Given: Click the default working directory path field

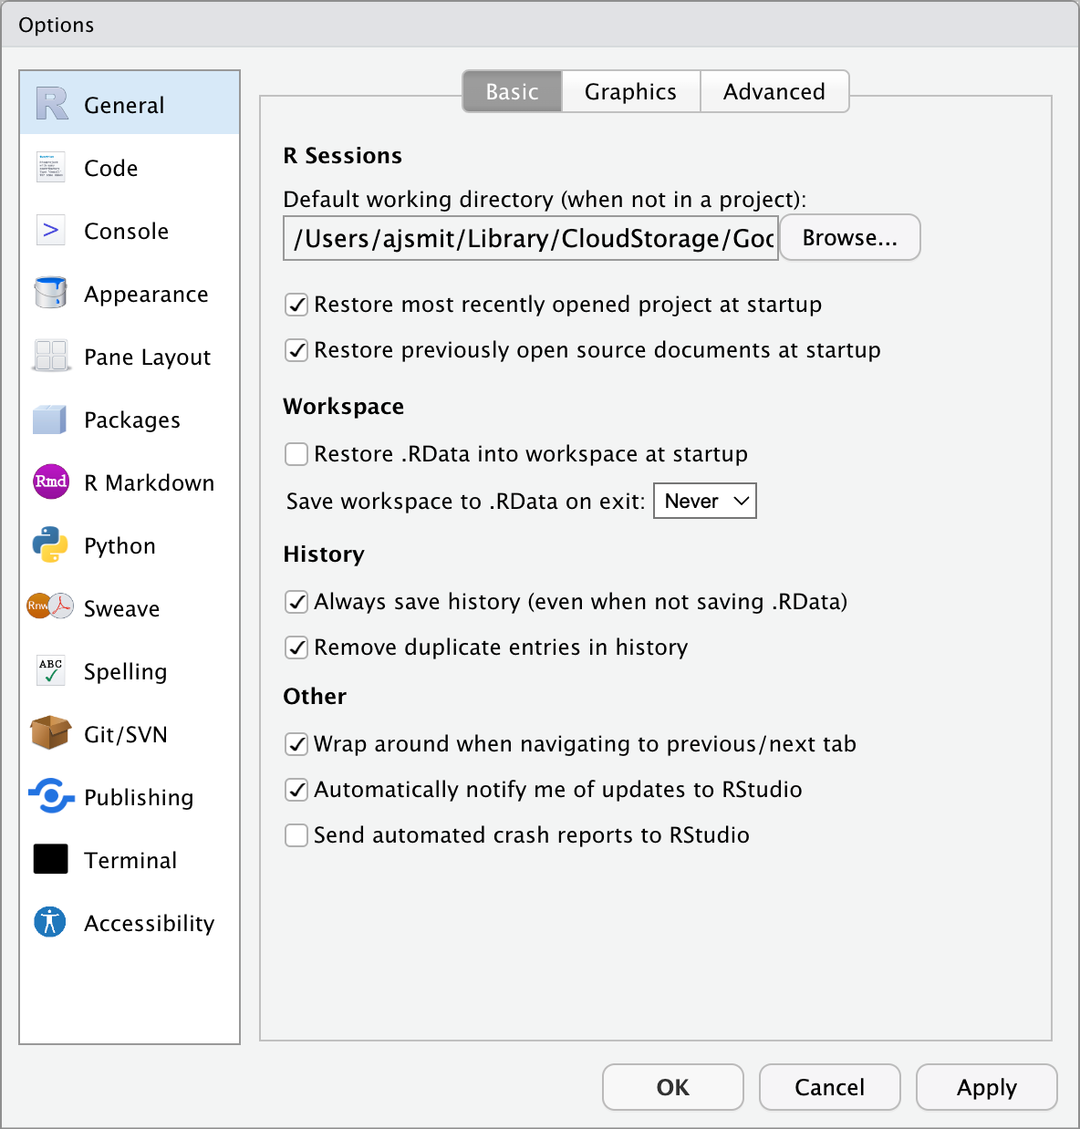Looking at the screenshot, I should pyautogui.click(x=531, y=238).
